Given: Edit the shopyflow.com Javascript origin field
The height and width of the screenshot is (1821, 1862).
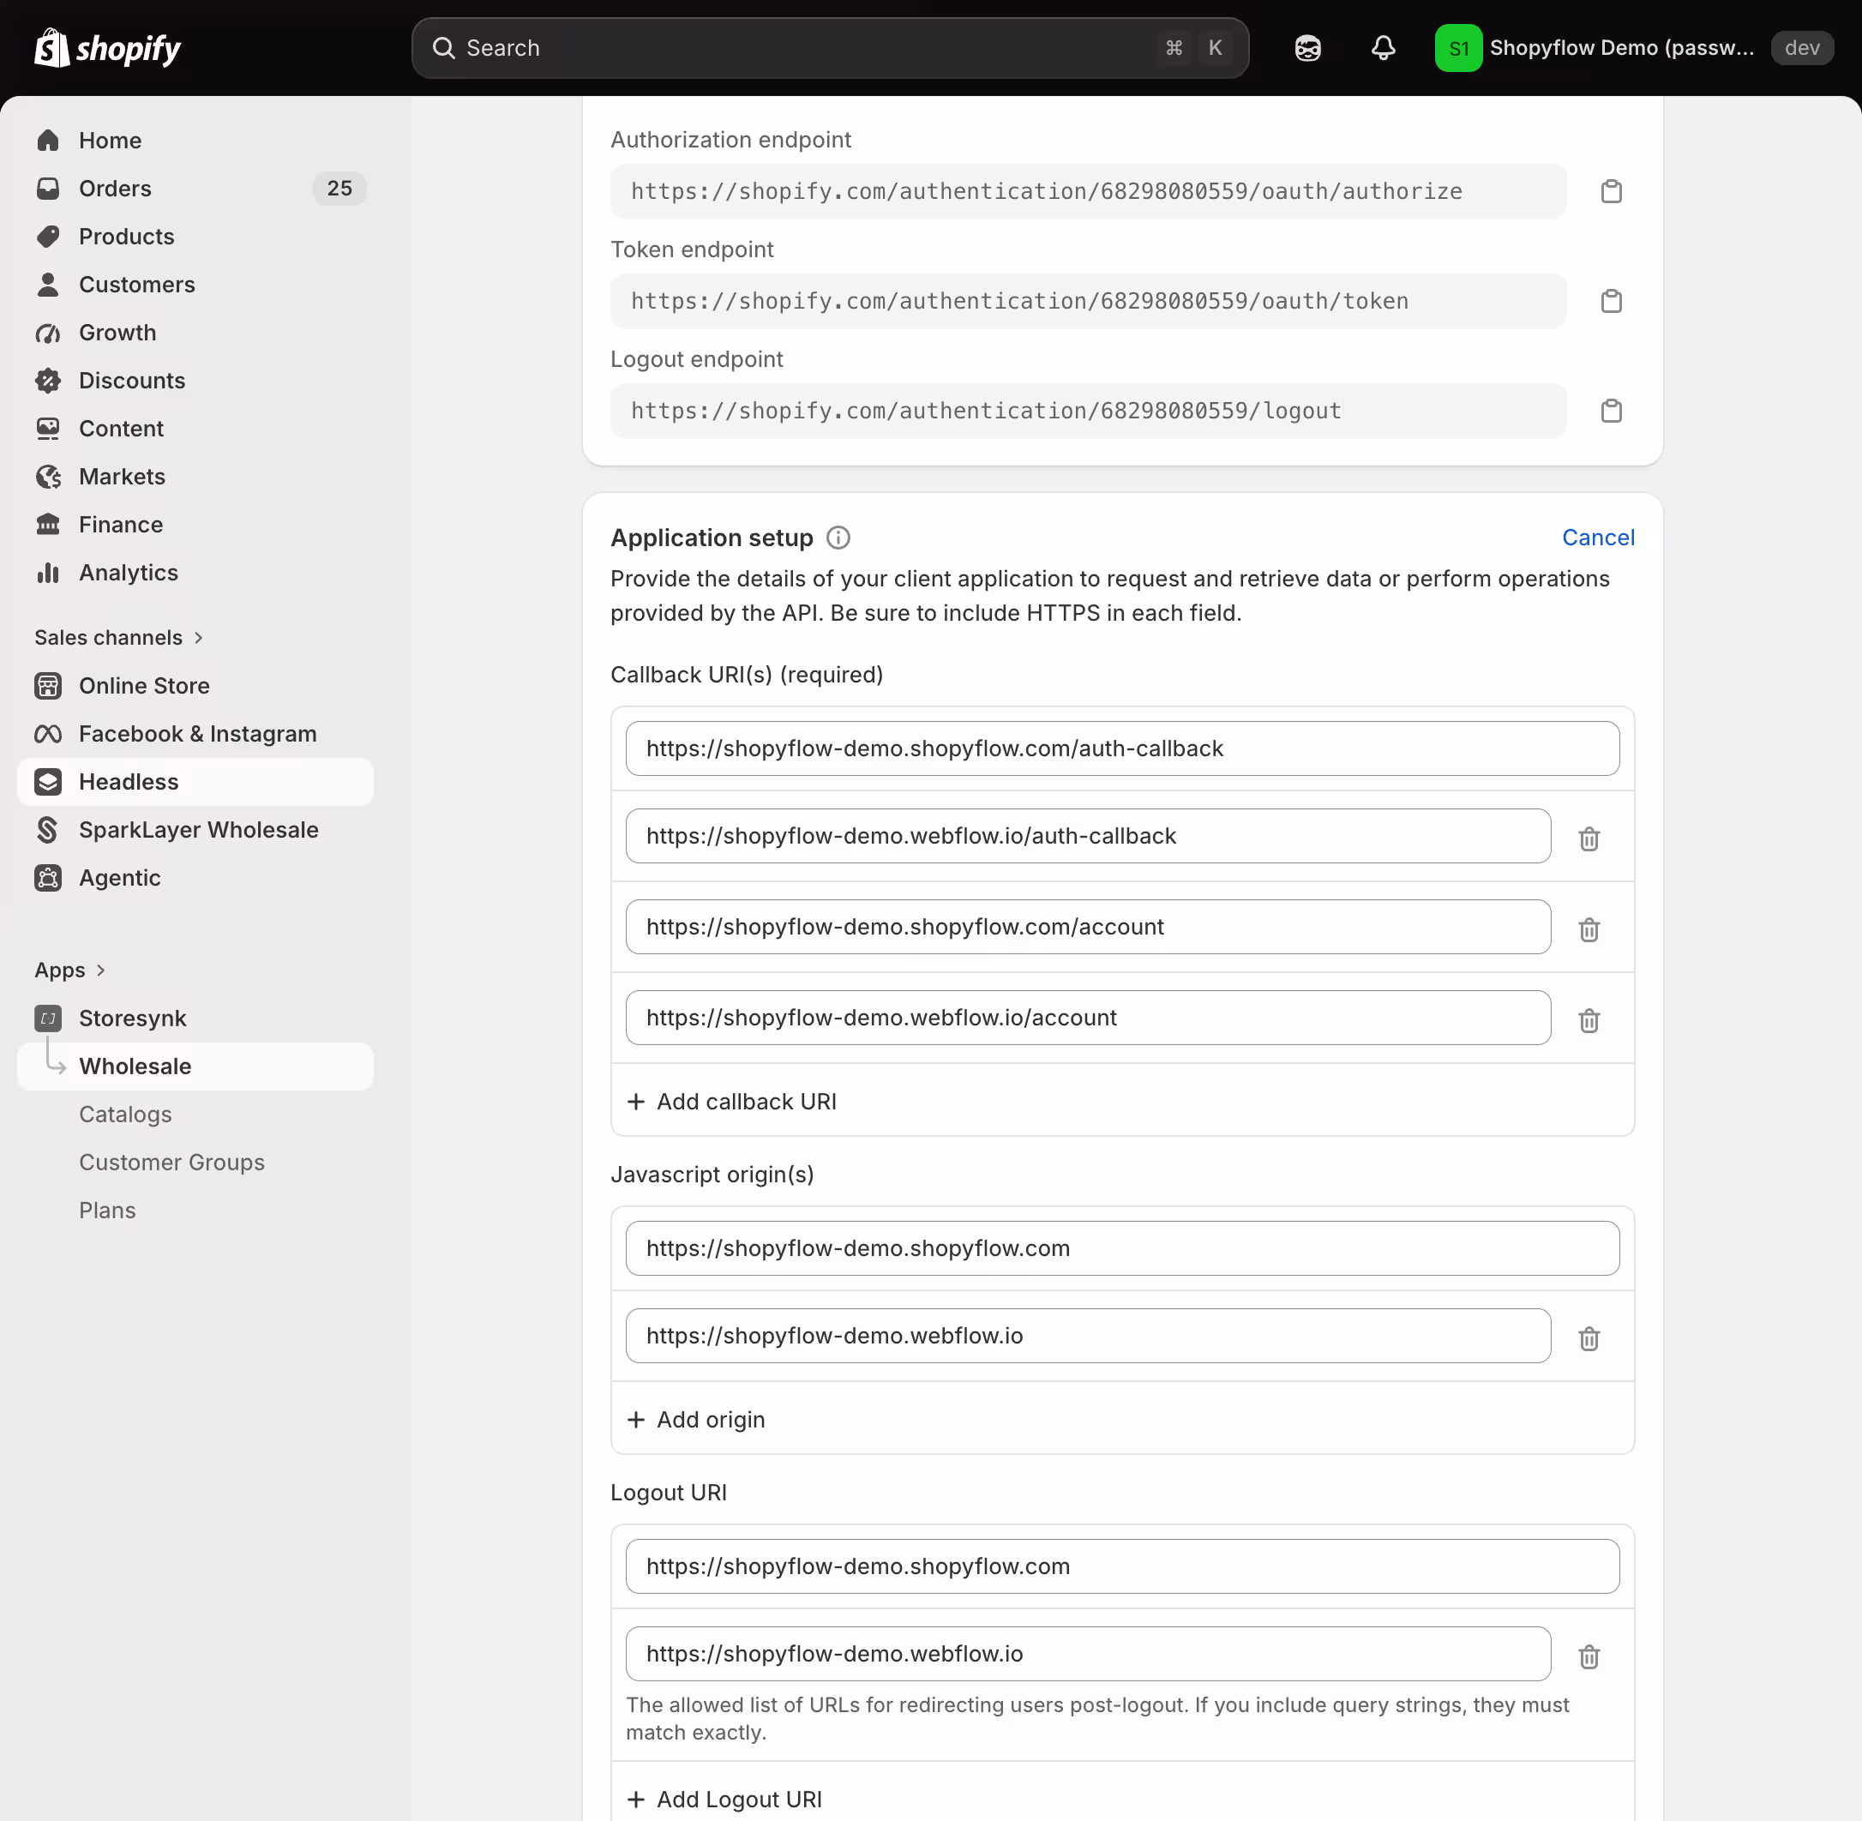Looking at the screenshot, I should (1122, 1248).
